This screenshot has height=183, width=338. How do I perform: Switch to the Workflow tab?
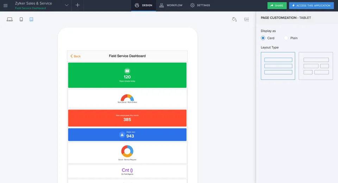171,5
